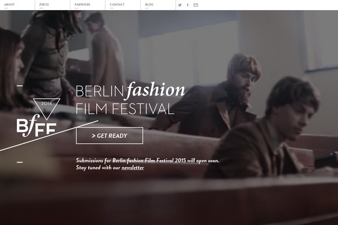Image resolution: width=338 pixels, height=225 pixels.
Task: Click the BfFF 2014 logo
Action: pos(38,118)
